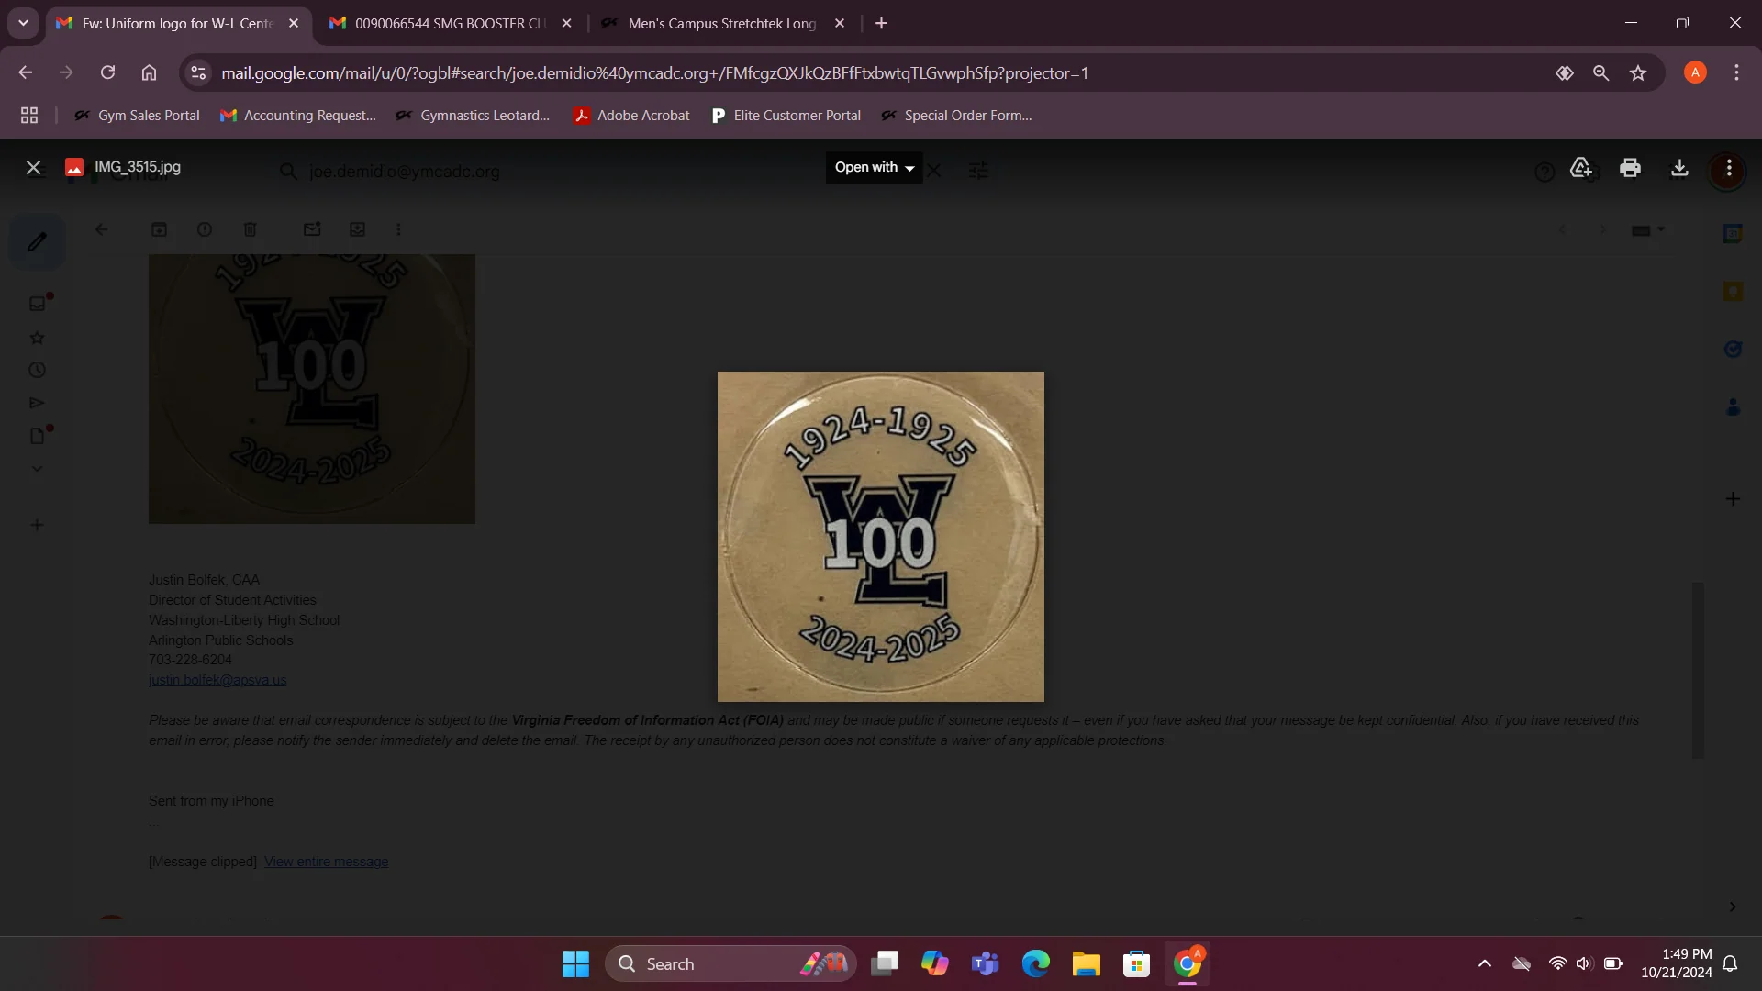Close the 'Fw: Uniform logo' tab
Image resolution: width=1762 pixels, height=991 pixels.
[x=294, y=24]
